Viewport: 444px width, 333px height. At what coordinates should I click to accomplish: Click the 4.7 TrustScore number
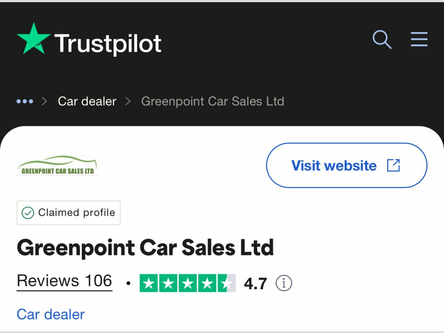255,284
